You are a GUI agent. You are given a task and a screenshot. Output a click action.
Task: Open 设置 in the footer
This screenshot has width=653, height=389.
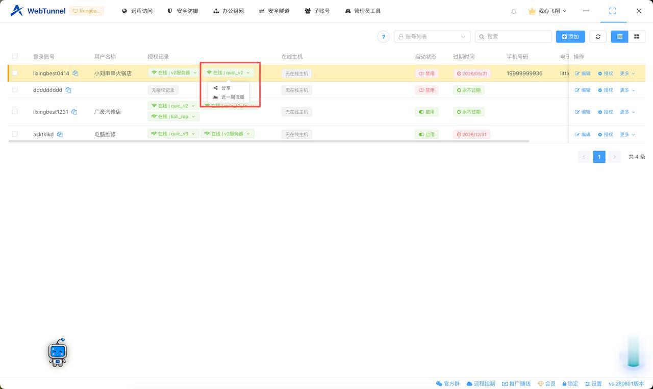click(593, 384)
